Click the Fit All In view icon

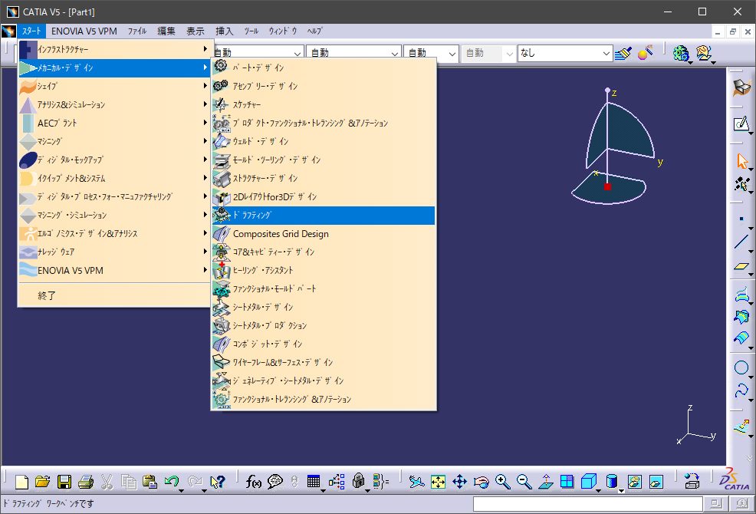[438, 482]
